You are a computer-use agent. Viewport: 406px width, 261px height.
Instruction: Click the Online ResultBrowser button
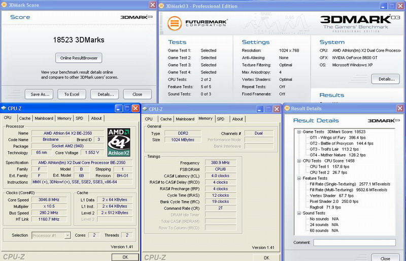(x=79, y=58)
